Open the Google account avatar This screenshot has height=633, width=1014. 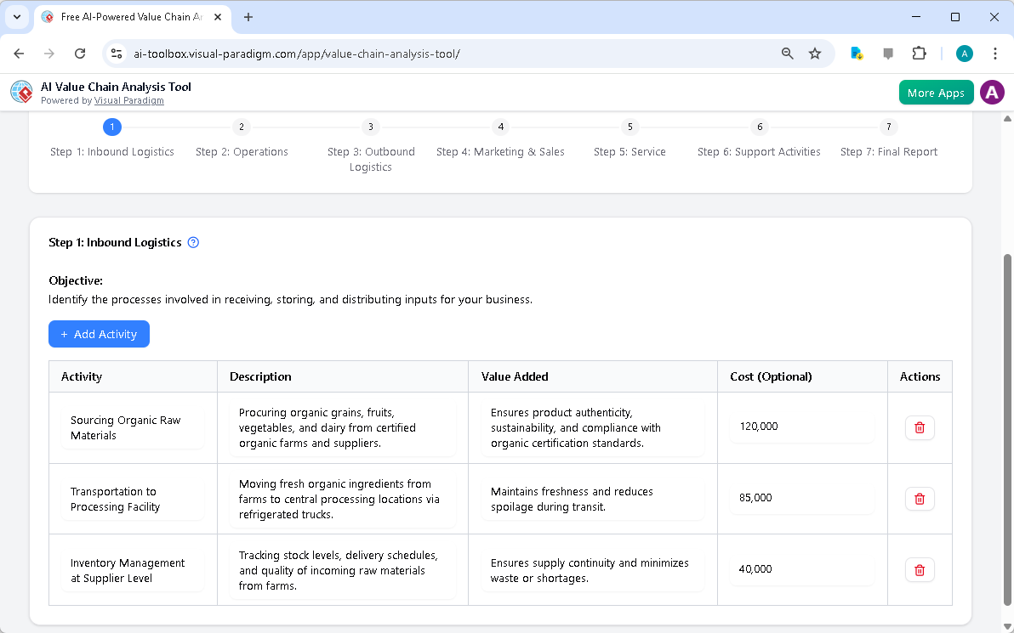(x=964, y=53)
